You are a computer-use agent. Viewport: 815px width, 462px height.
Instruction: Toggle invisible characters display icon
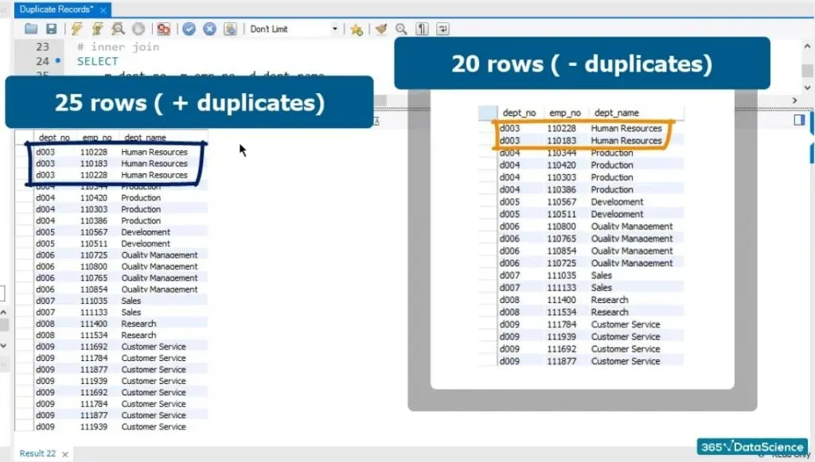422,29
